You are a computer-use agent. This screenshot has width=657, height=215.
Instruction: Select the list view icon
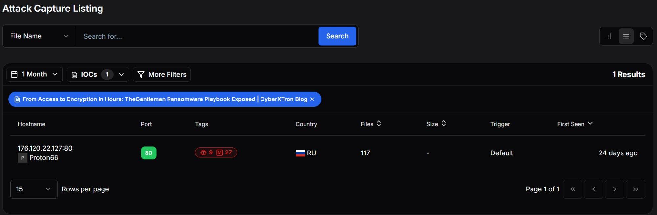(626, 36)
